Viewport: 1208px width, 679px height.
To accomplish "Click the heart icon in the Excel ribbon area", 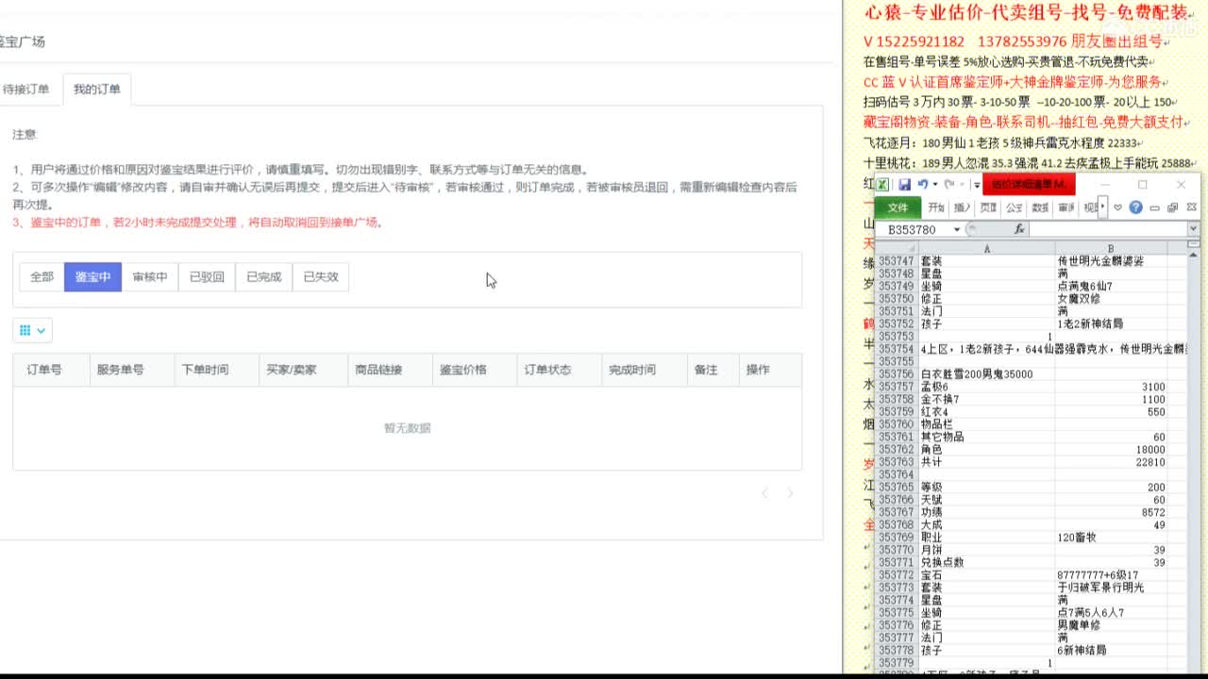I will [1117, 206].
